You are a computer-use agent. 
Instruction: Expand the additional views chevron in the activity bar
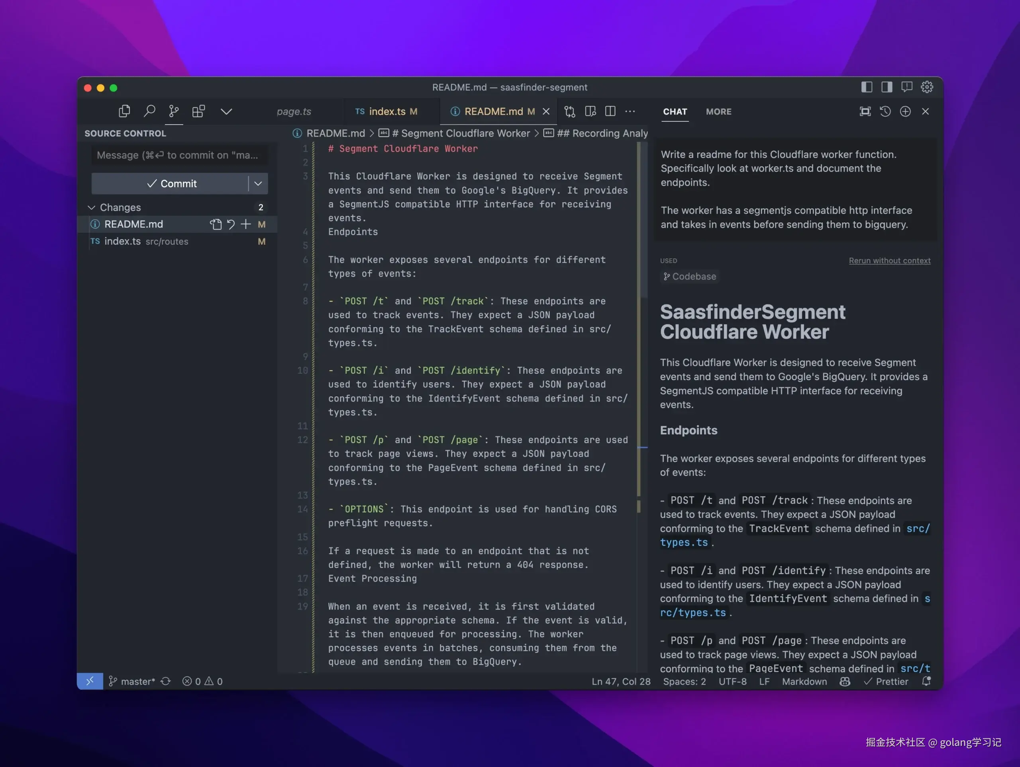[226, 111]
